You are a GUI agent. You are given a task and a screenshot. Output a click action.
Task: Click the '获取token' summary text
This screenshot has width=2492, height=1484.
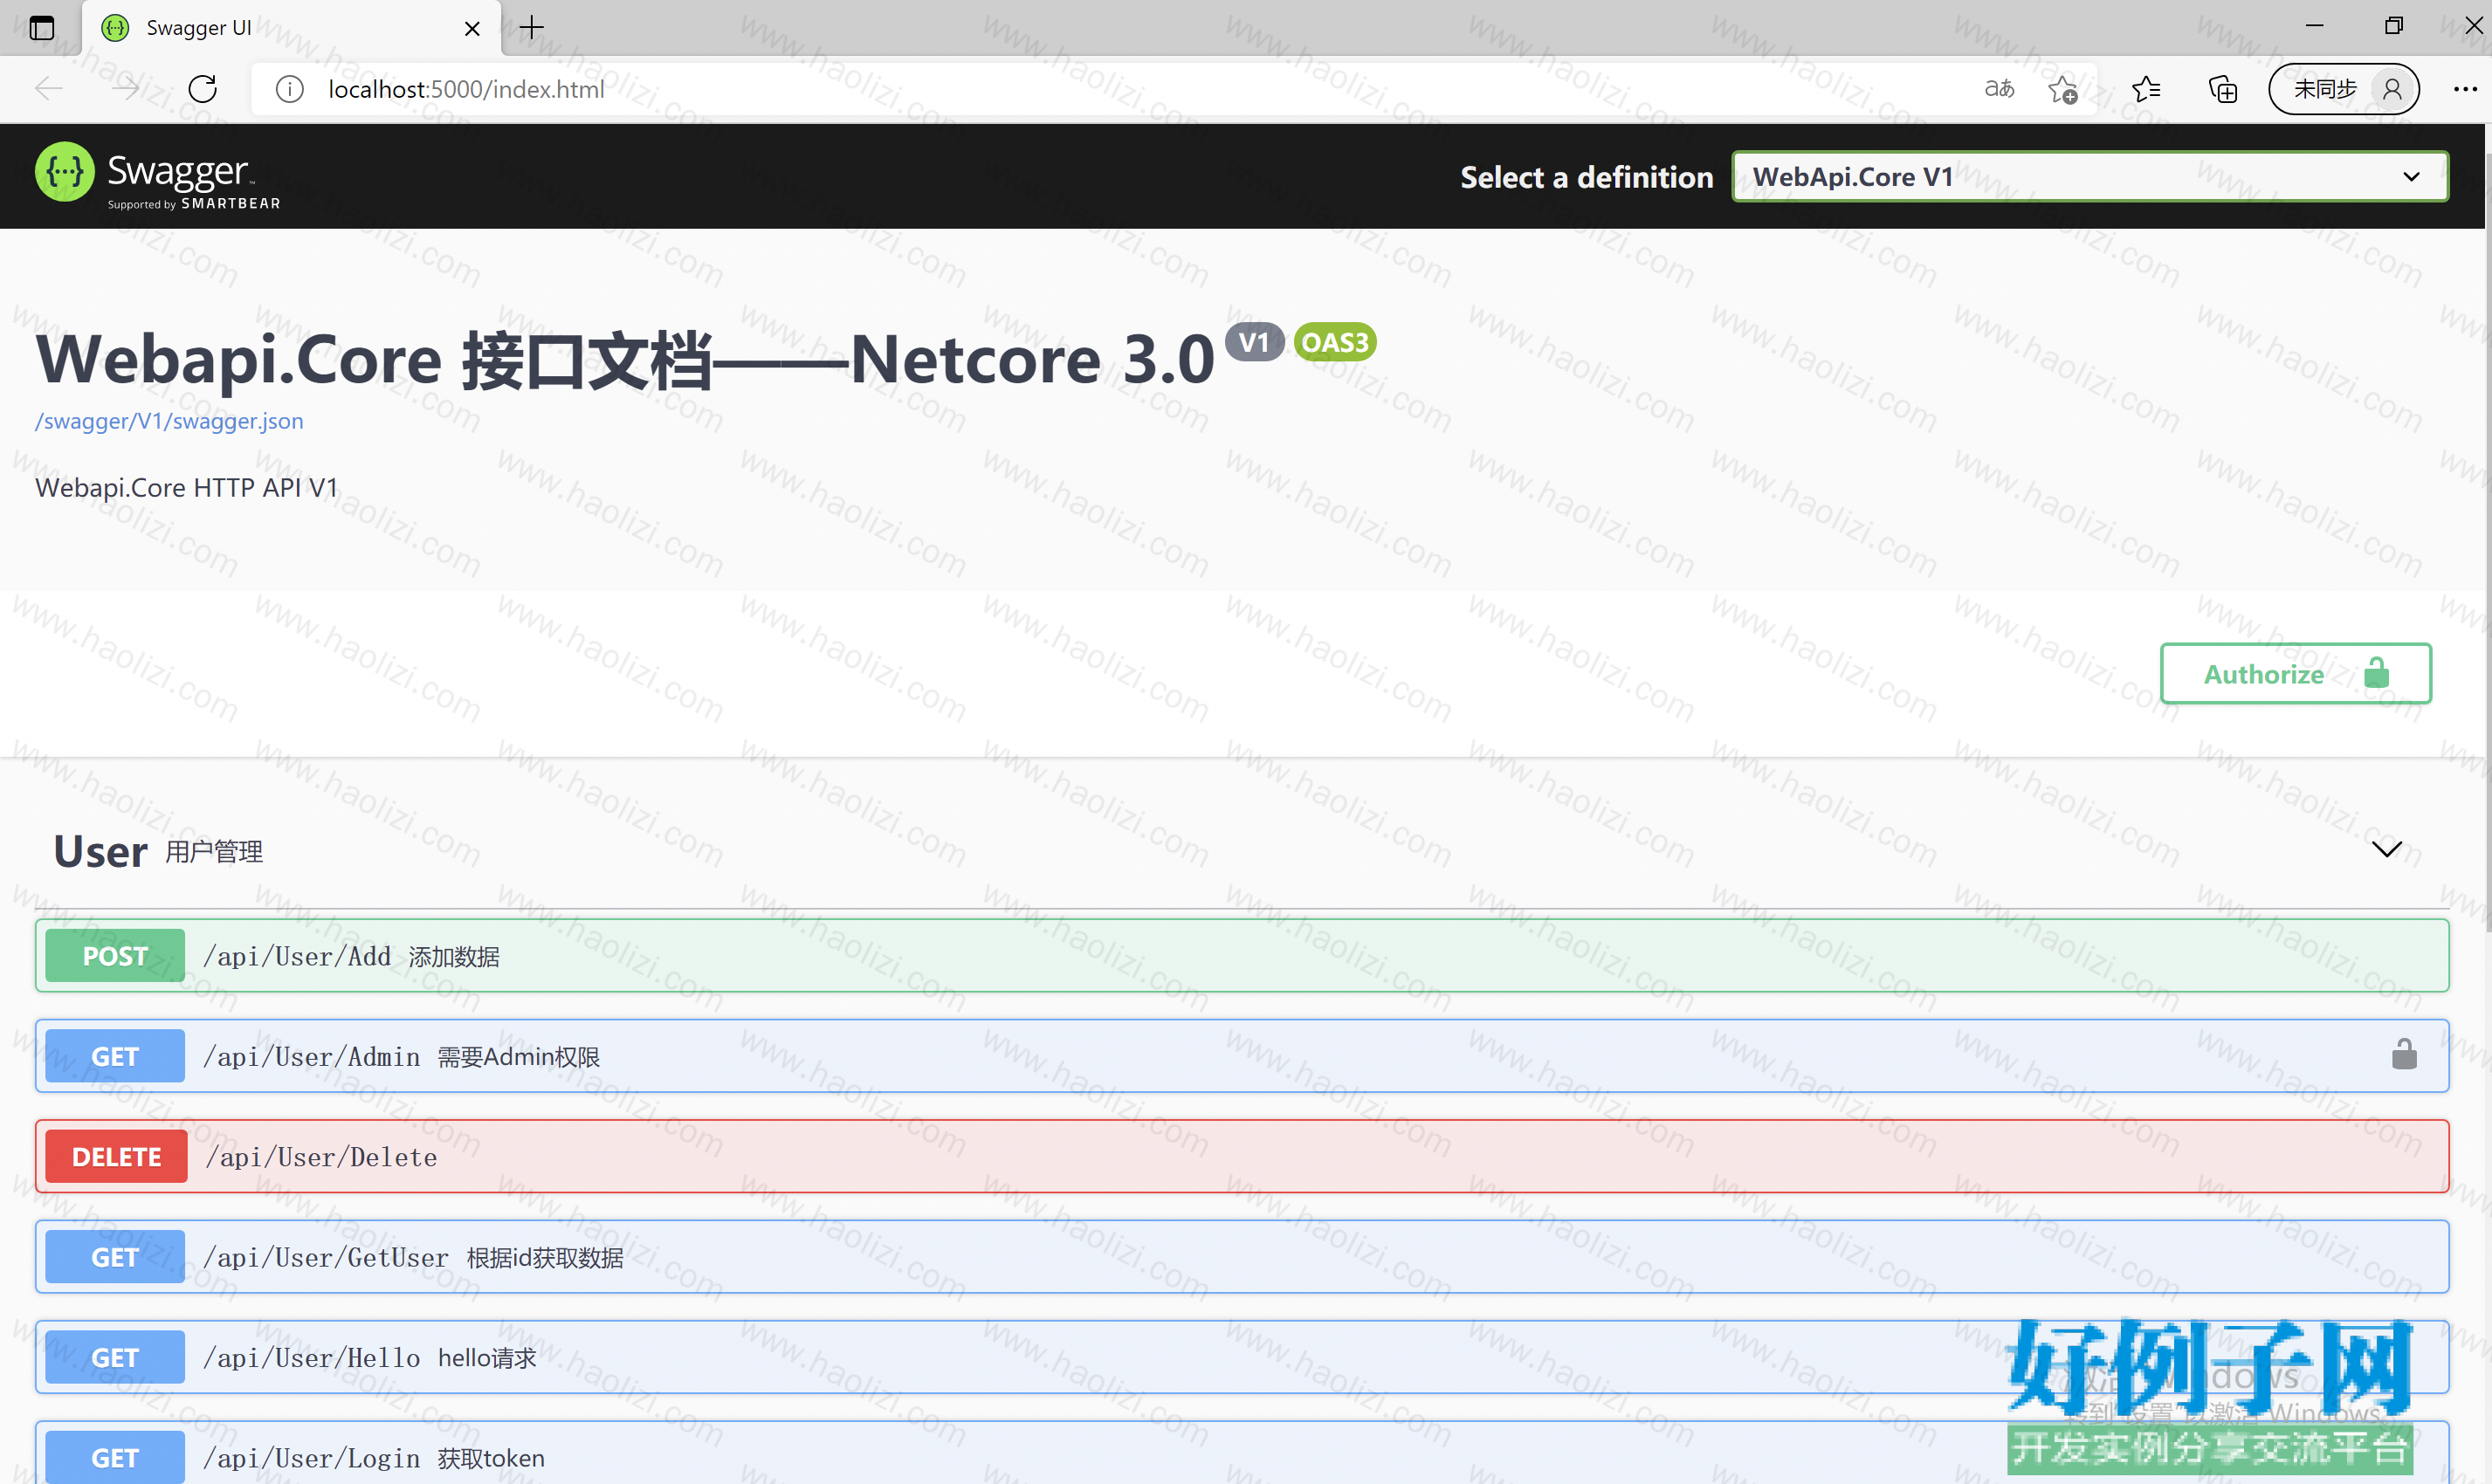[x=491, y=1458]
